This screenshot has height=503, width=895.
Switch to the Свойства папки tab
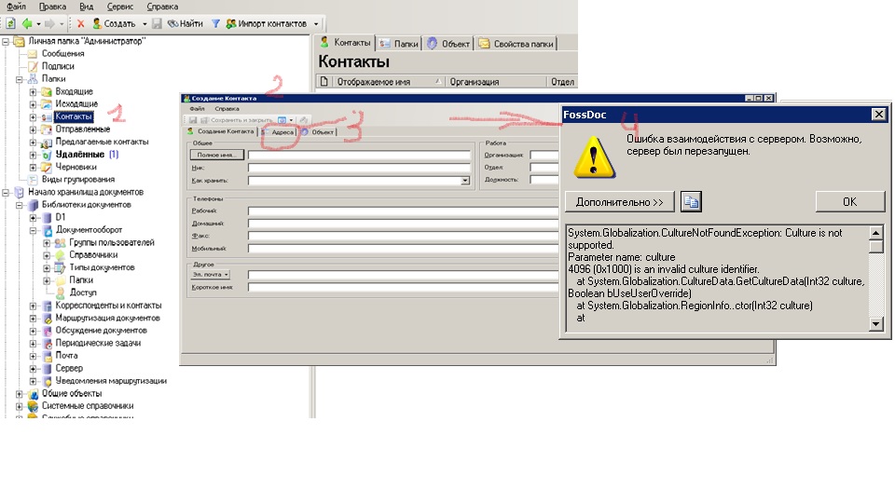click(516, 44)
